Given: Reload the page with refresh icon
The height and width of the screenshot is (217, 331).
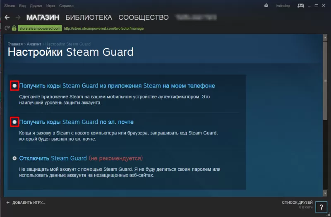Looking at the screenshot, I should [7, 28].
